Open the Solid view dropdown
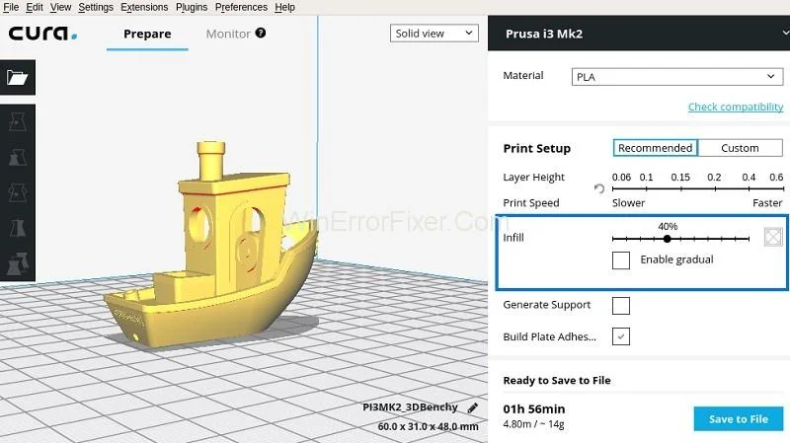 [x=434, y=34]
